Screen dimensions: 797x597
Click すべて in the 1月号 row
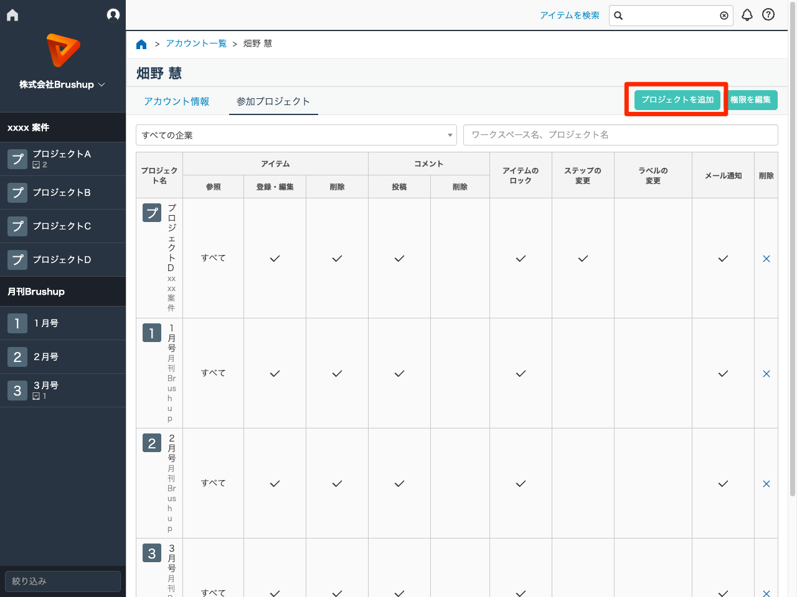(x=213, y=373)
